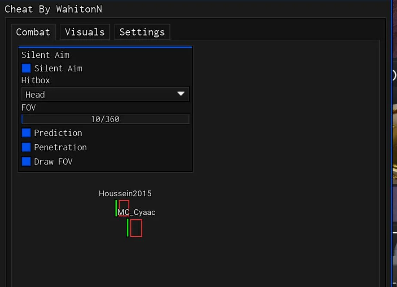The height and width of the screenshot is (287, 397).
Task: Go to the Settings tab
Action: coord(142,32)
